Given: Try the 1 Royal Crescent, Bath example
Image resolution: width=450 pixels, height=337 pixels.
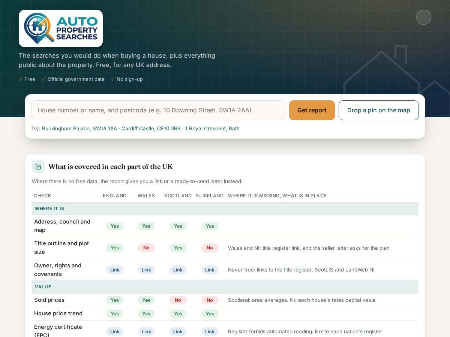Looking at the screenshot, I should tap(212, 128).
